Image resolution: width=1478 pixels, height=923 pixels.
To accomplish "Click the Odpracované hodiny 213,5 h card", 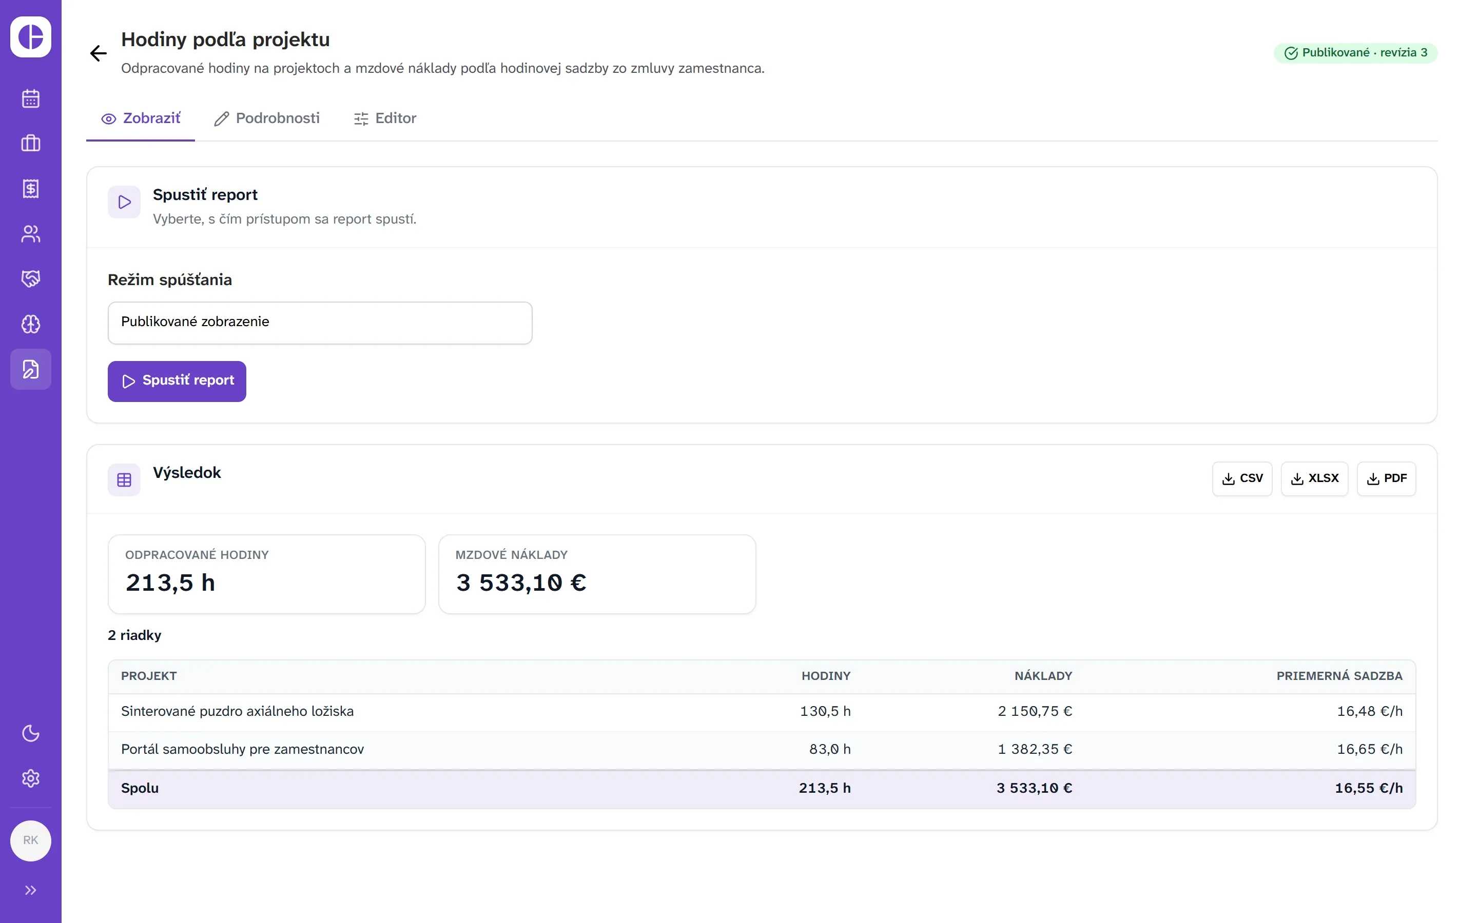I will click(267, 574).
